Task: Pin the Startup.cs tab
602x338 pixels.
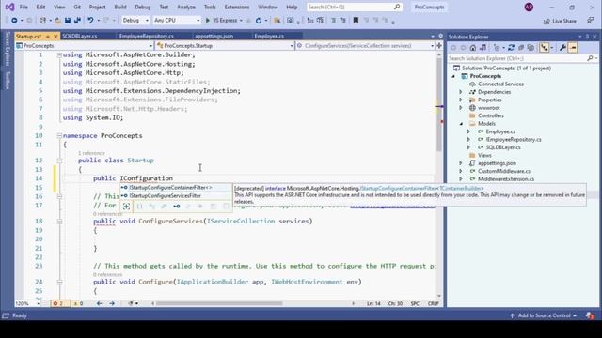Action: point(48,37)
